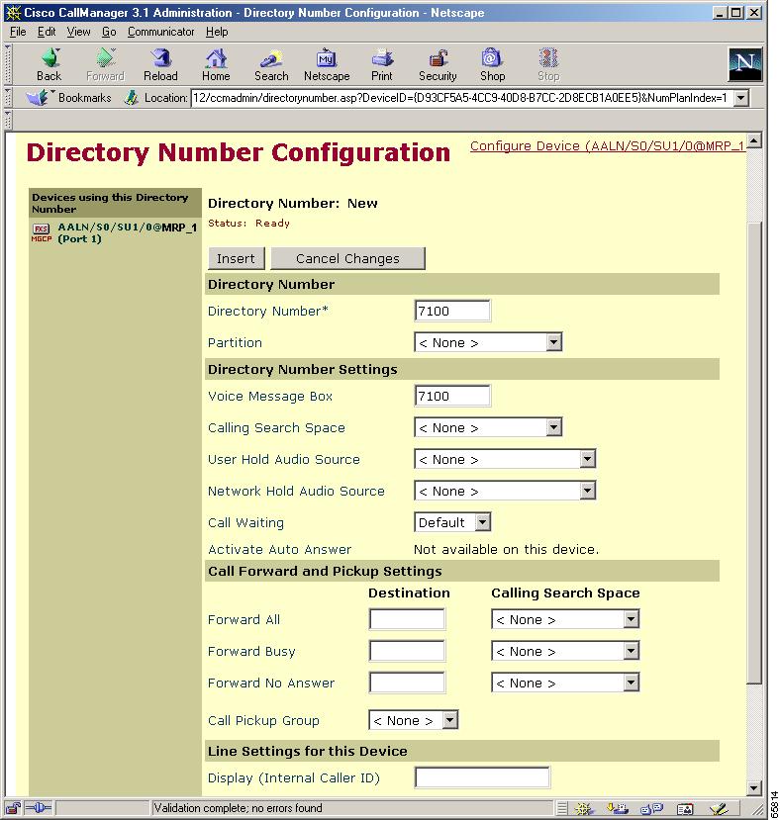Open the Forward No Answer Calling Search Space dropdown
The width and height of the screenshot is (780, 820).
tap(632, 683)
